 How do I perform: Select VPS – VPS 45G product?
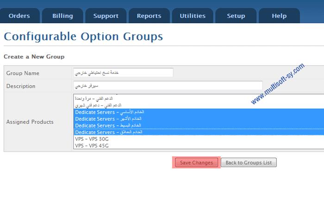click(x=199, y=146)
